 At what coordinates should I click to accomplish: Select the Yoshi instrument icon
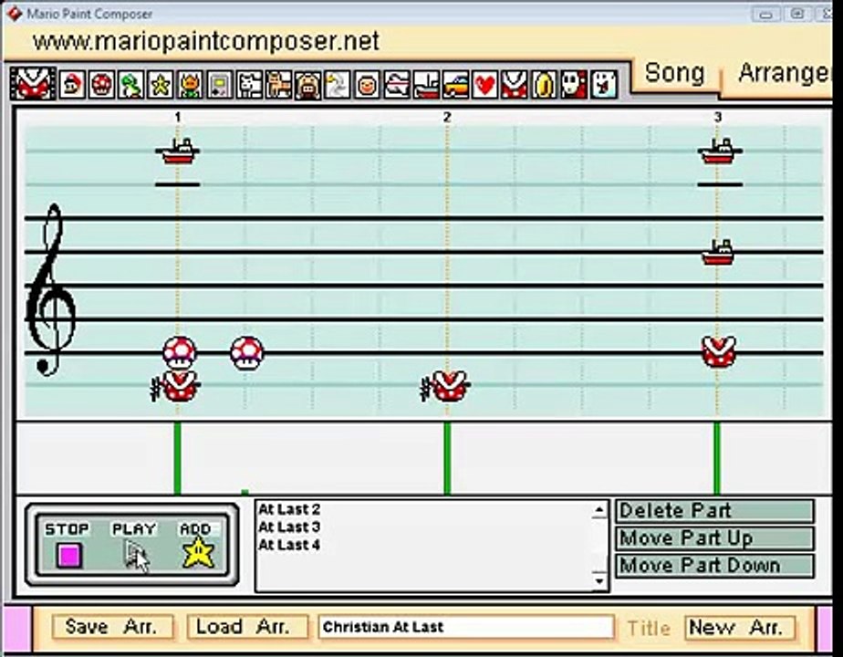[131, 85]
